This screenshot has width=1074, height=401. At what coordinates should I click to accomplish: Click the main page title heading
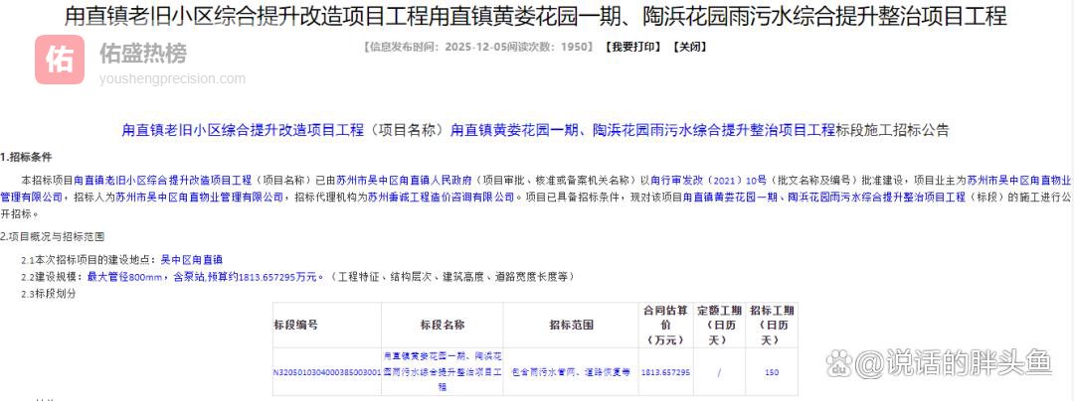[x=536, y=16]
